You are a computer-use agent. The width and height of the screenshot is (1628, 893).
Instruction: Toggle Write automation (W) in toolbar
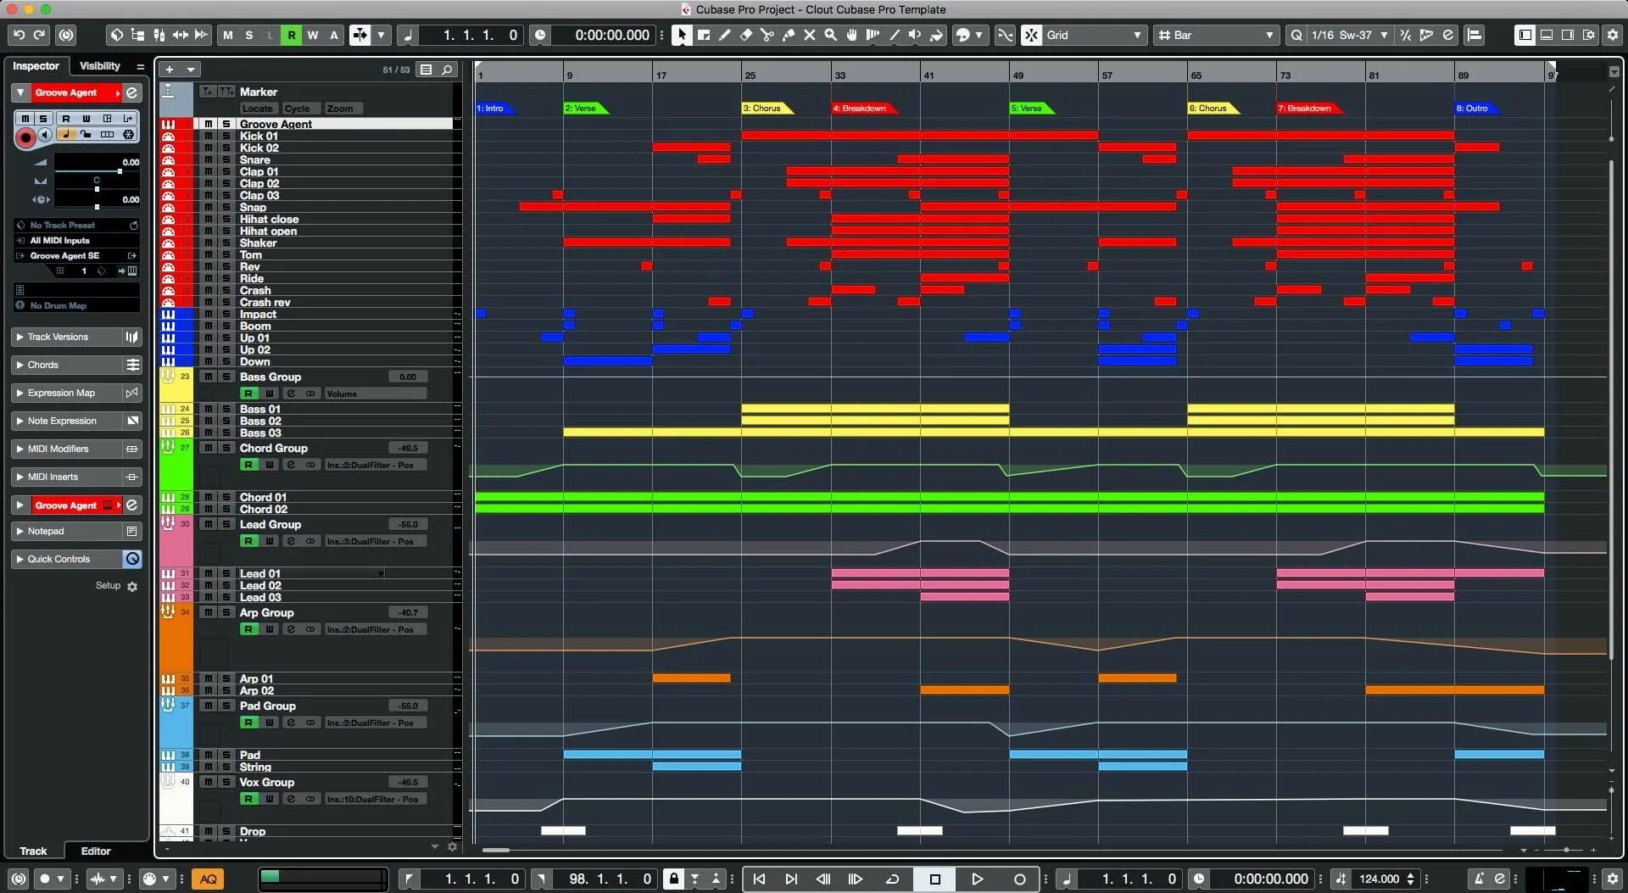(x=312, y=35)
